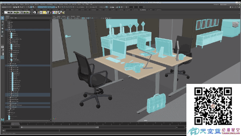Click the rainbow color cube shelf icon
241x136 pixels.
(x=54, y=12)
